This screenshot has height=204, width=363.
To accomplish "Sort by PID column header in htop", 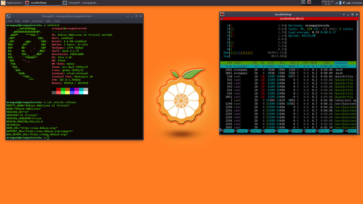I will pyautogui.click(x=230, y=63).
